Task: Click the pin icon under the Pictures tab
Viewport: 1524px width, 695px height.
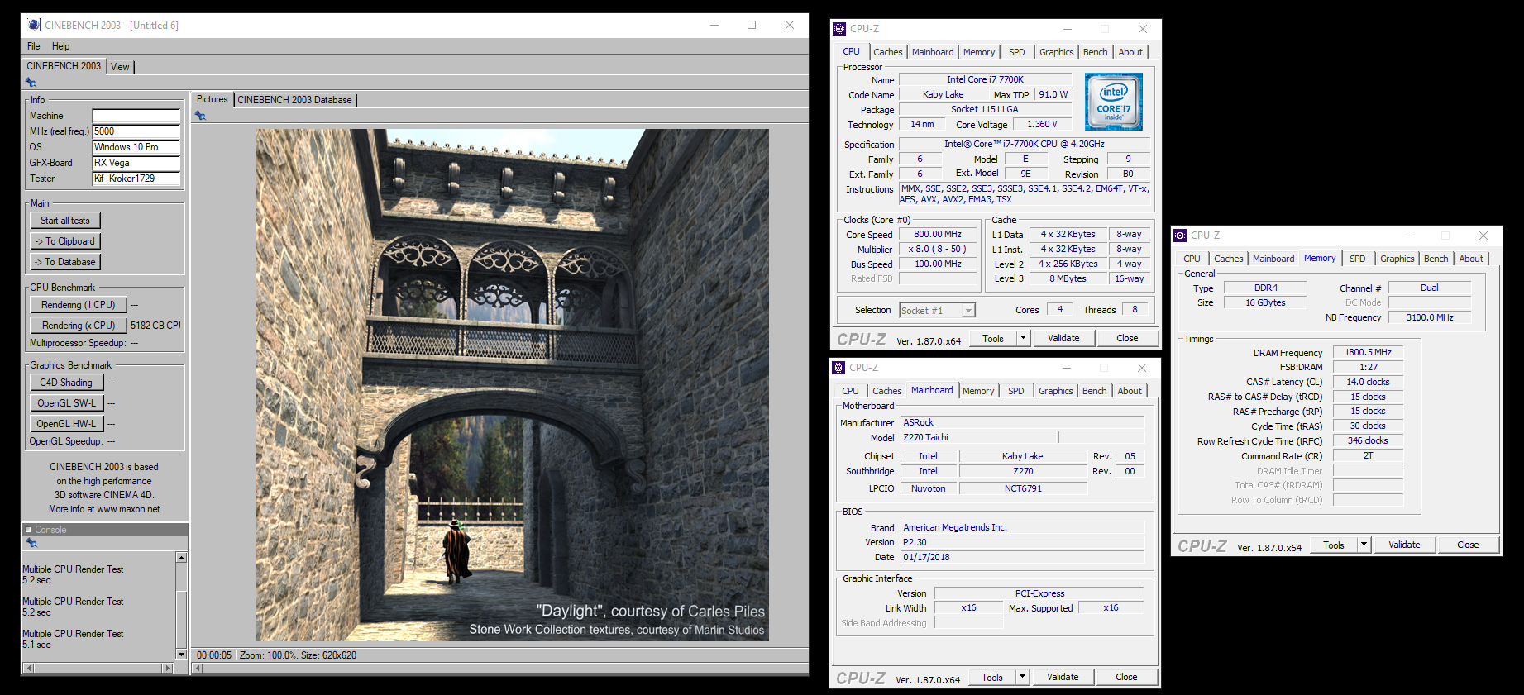Action: pos(200,116)
